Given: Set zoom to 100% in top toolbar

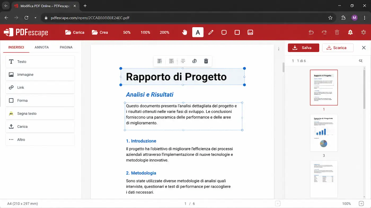Looking at the screenshot, I should point(145,32).
